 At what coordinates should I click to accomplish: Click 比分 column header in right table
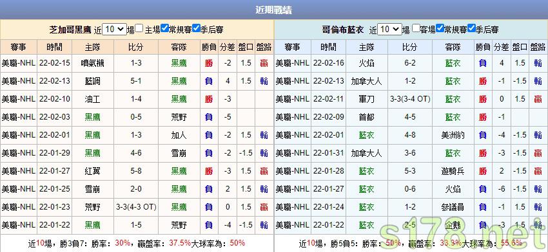pos(410,47)
